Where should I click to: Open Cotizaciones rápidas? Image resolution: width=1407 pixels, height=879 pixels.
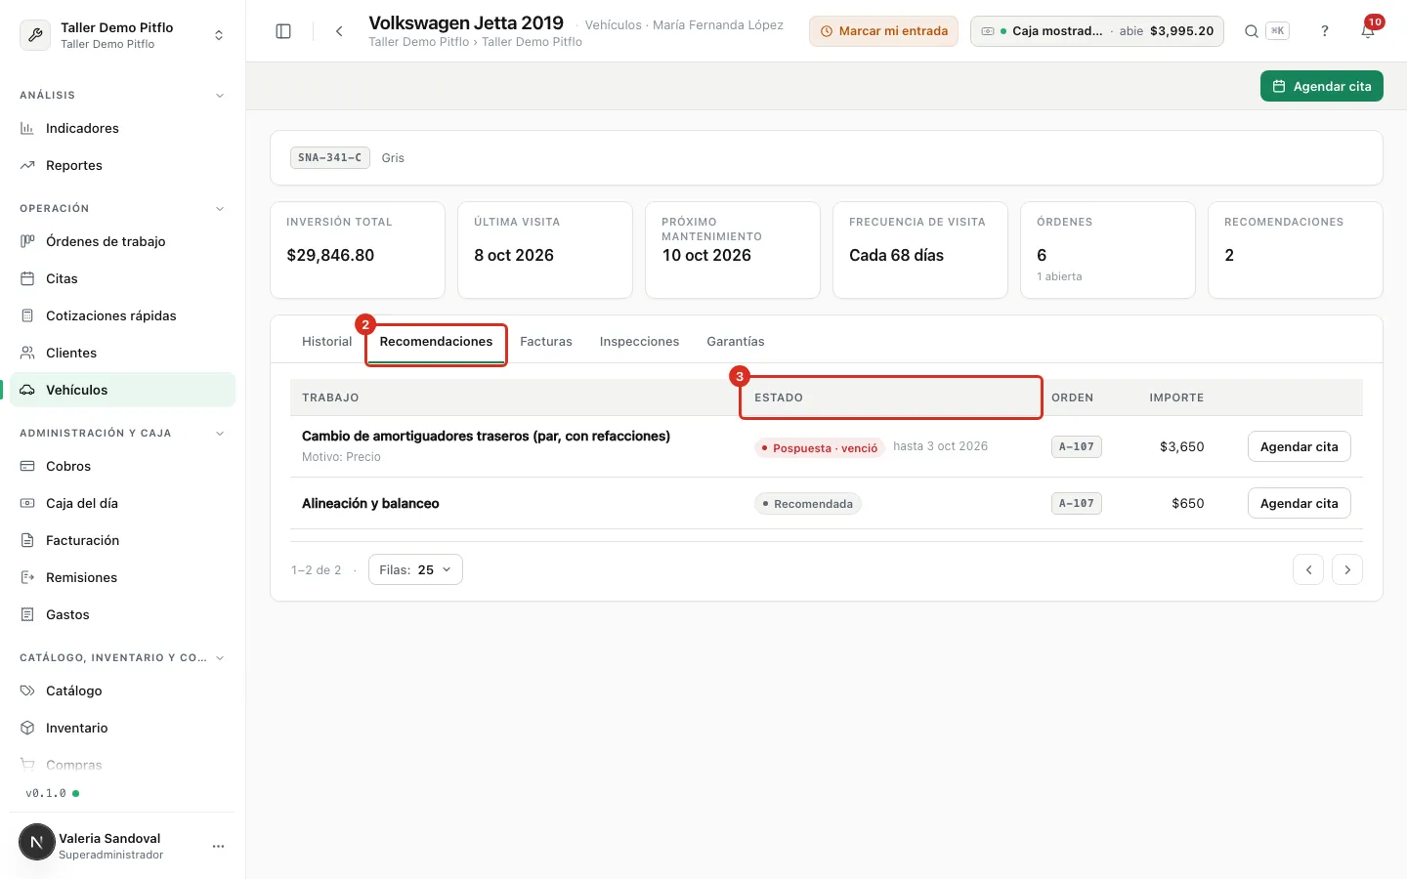(x=122, y=315)
